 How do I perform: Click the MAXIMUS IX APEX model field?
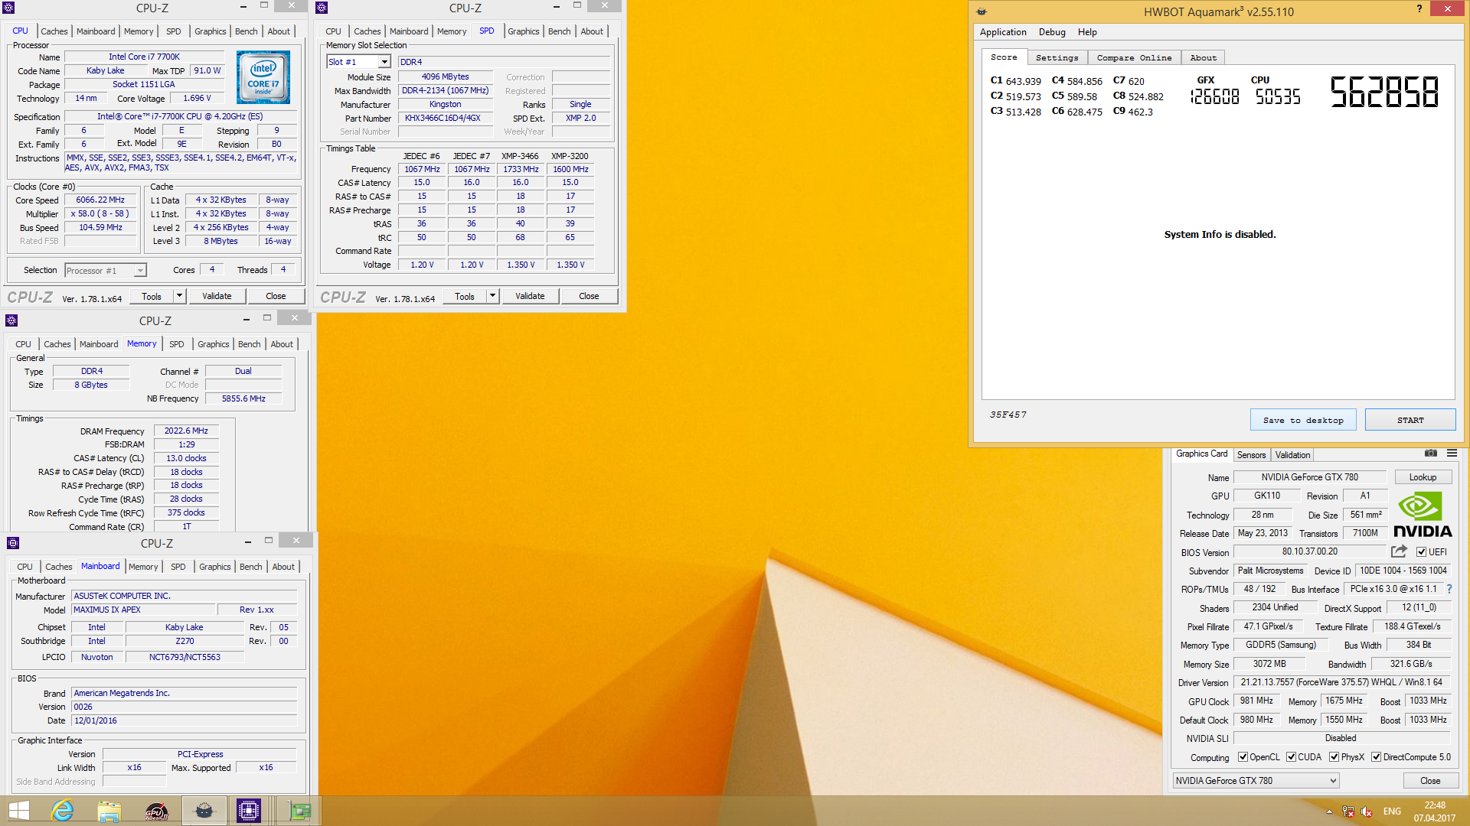pos(144,610)
